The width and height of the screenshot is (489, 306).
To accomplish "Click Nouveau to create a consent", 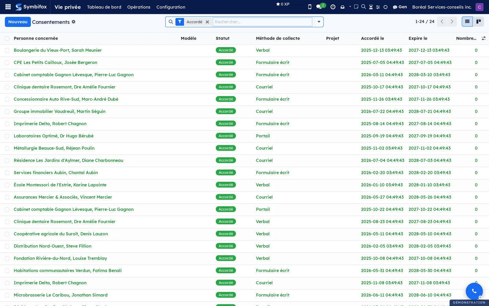I will click(18, 22).
